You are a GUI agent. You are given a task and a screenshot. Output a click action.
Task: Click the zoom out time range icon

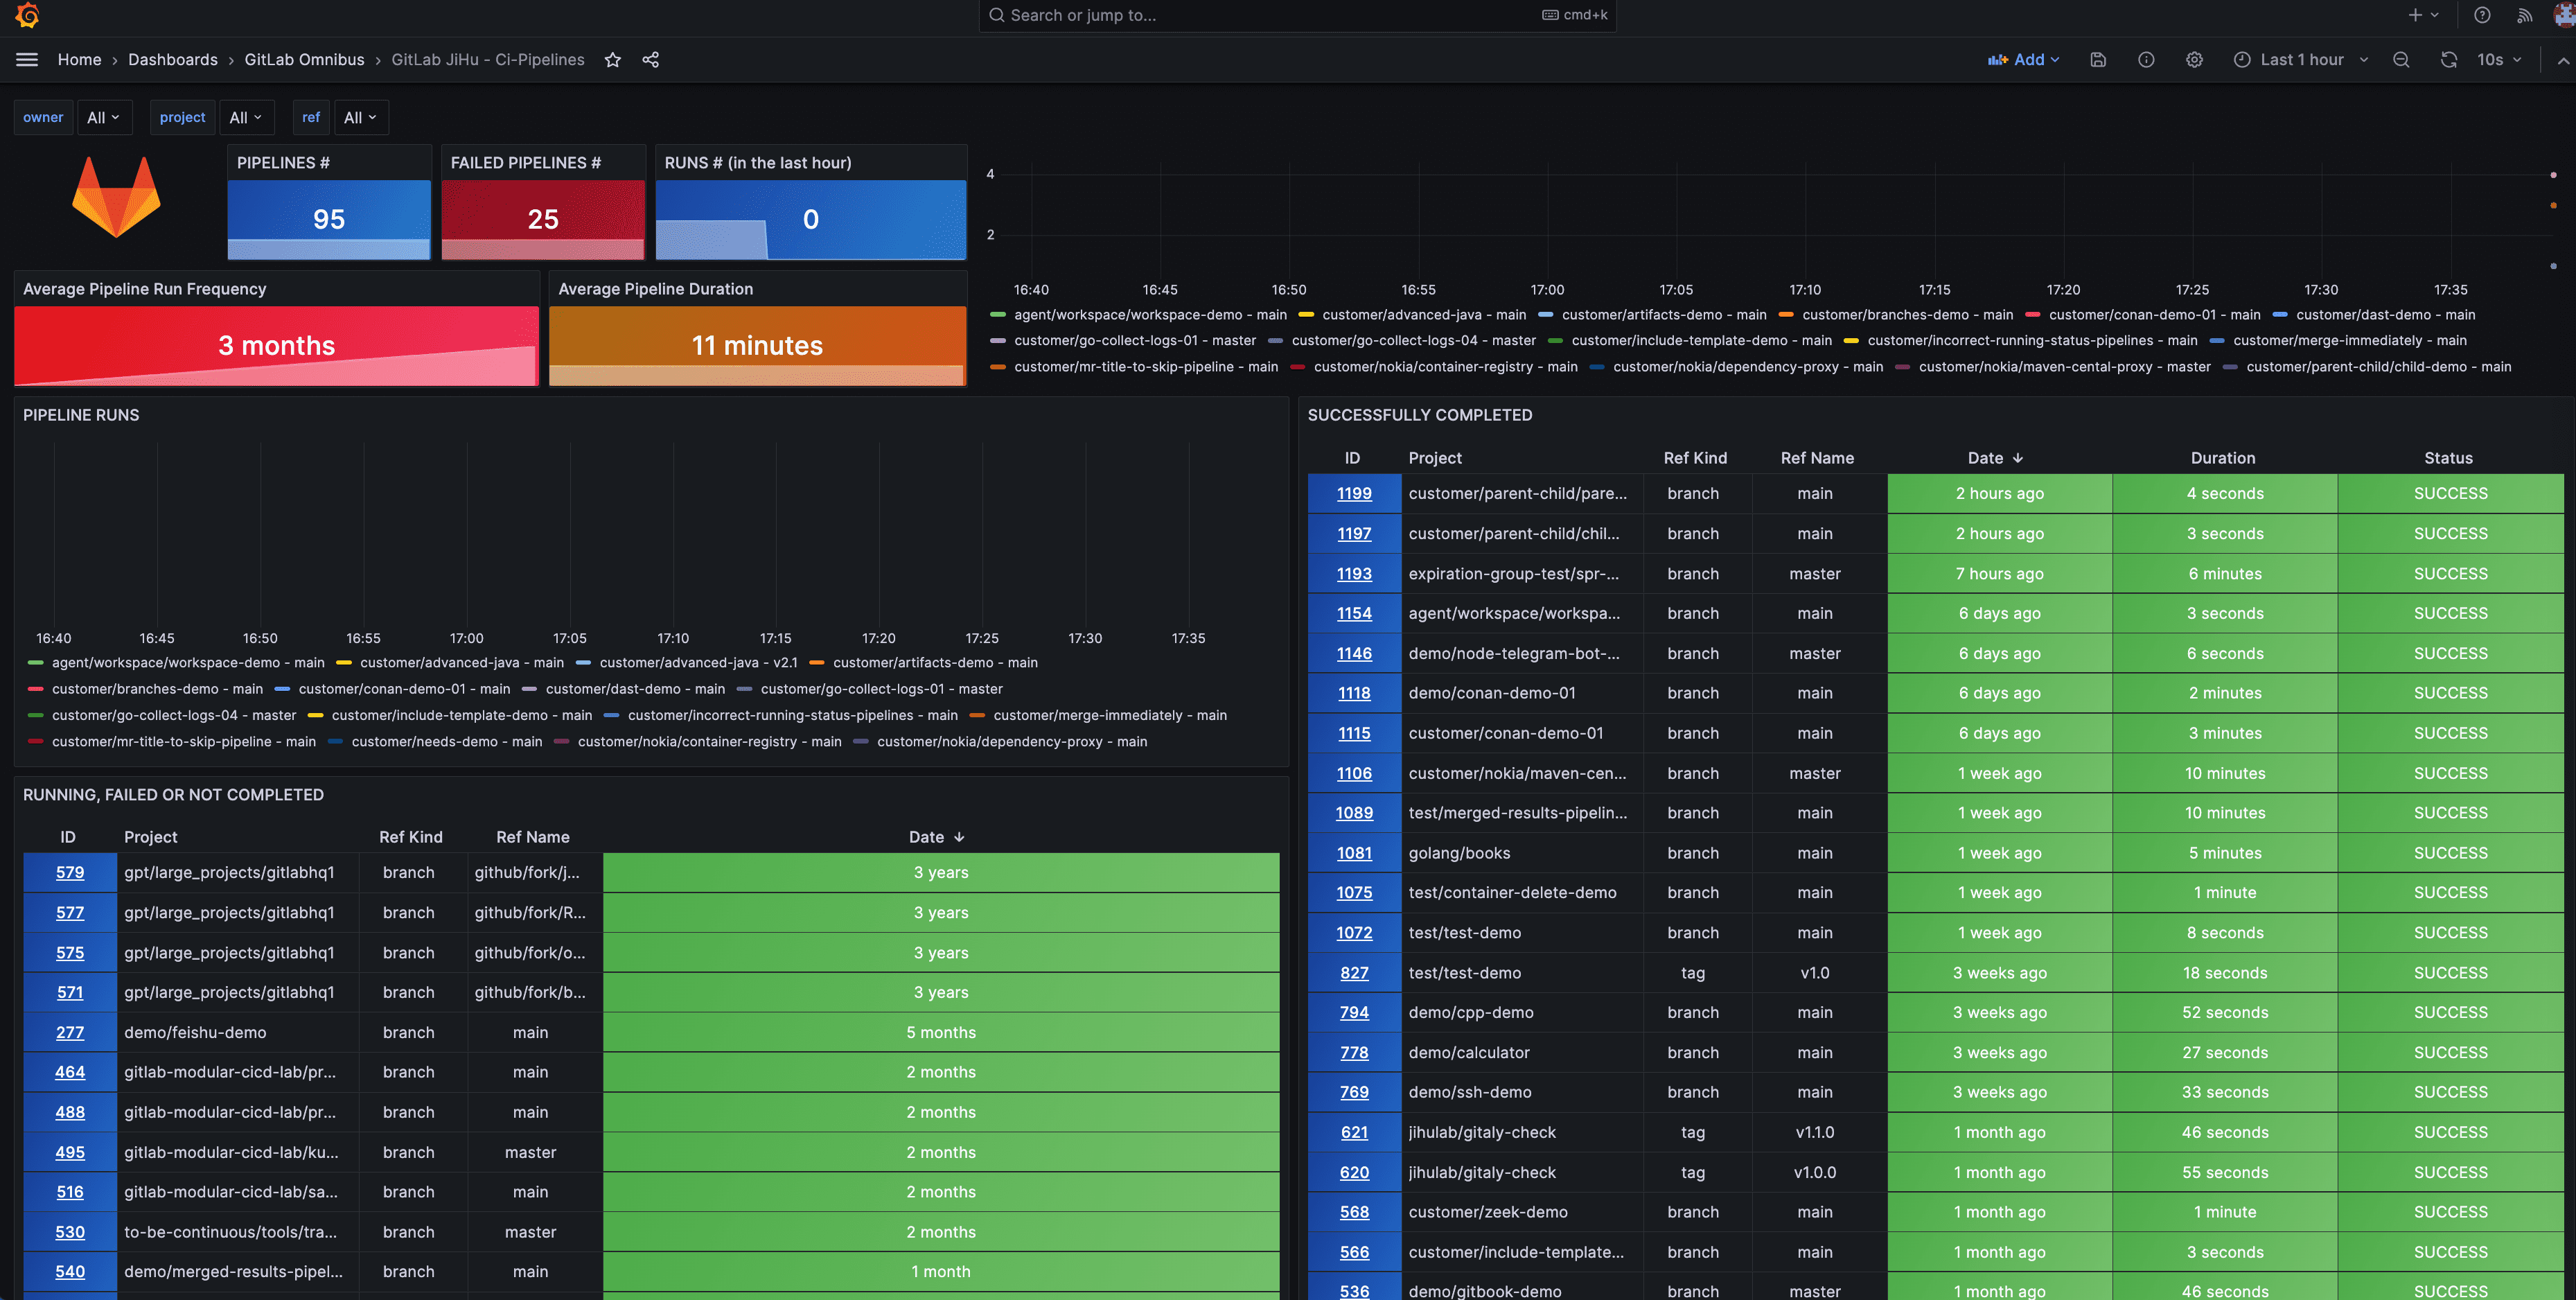2401,60
